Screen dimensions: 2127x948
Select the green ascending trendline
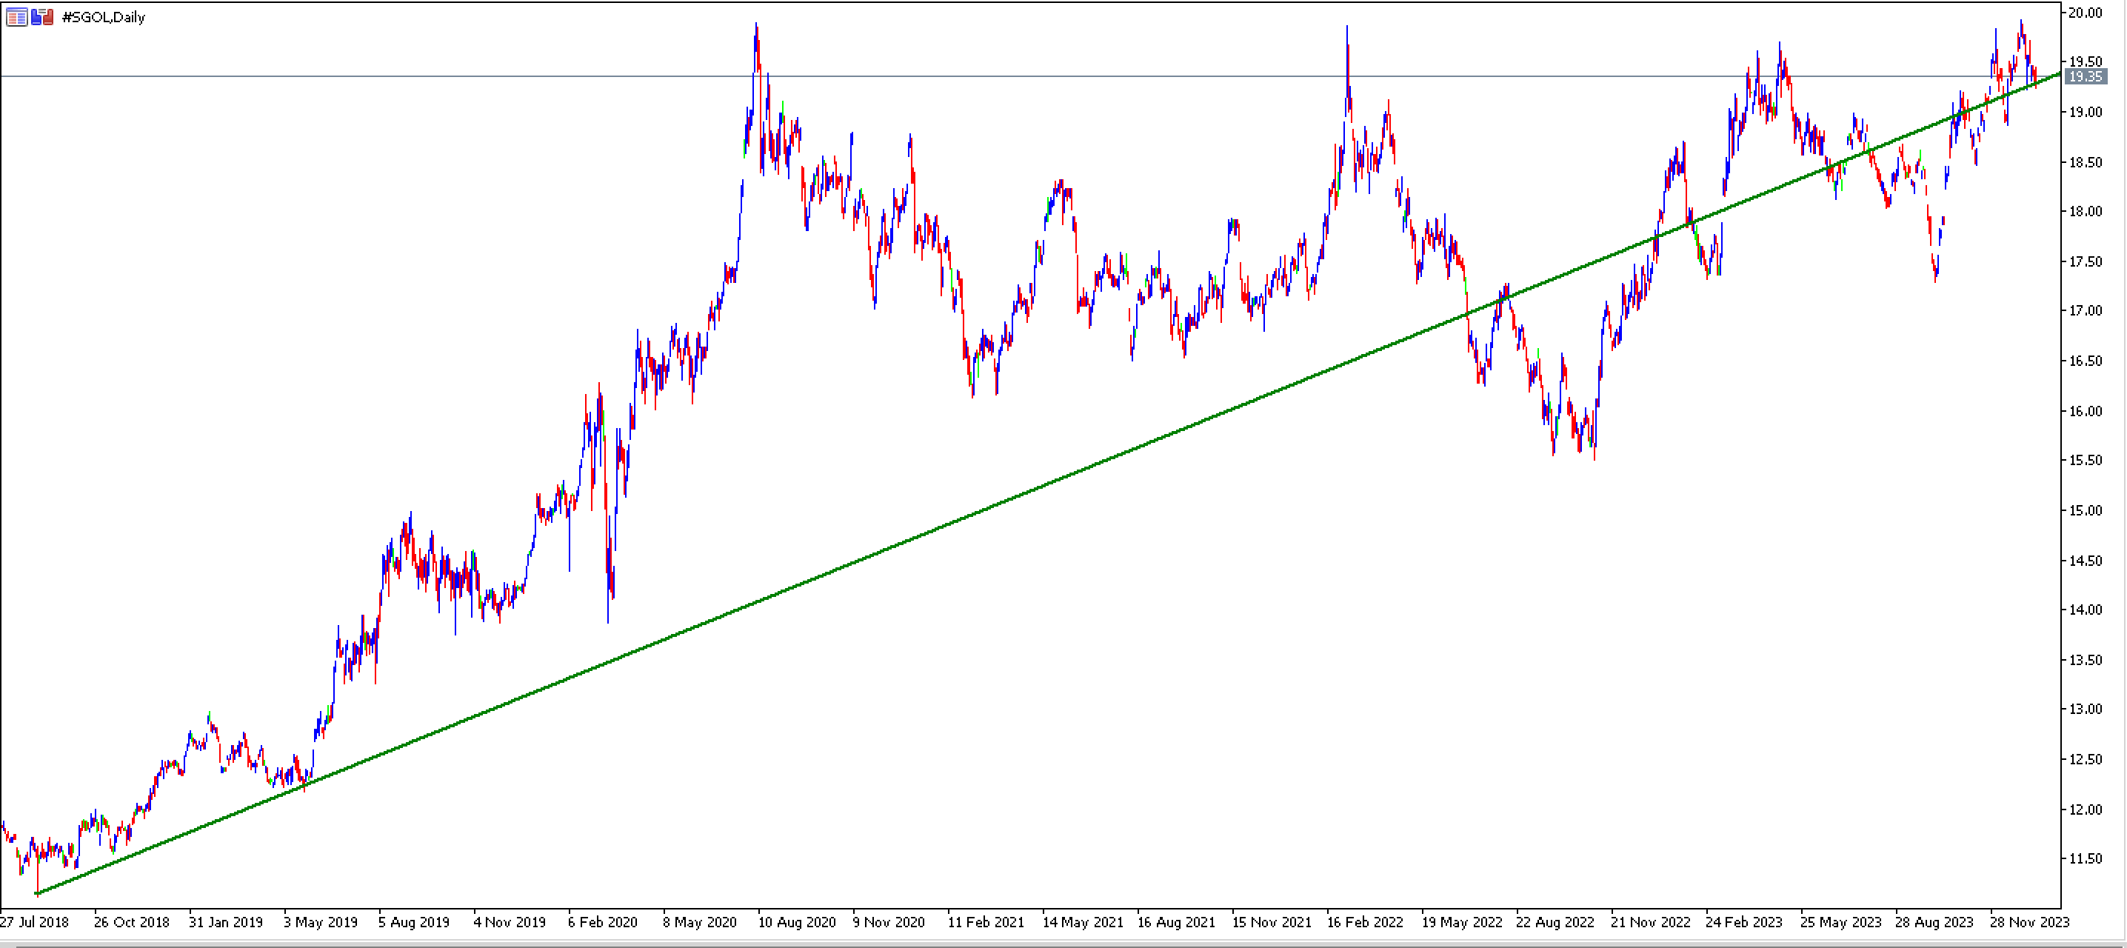pyautogui.click(x=1049, y=484)
